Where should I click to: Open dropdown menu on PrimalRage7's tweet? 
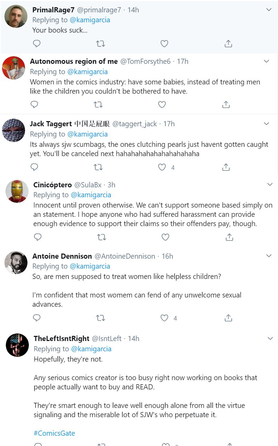click(x=269, y=10)
